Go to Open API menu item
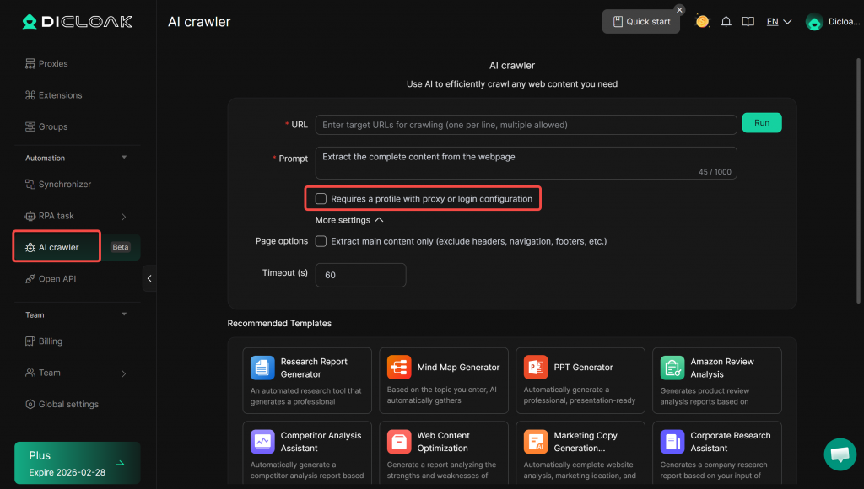This screenshot has width=864, height=489. coord(57,279)
